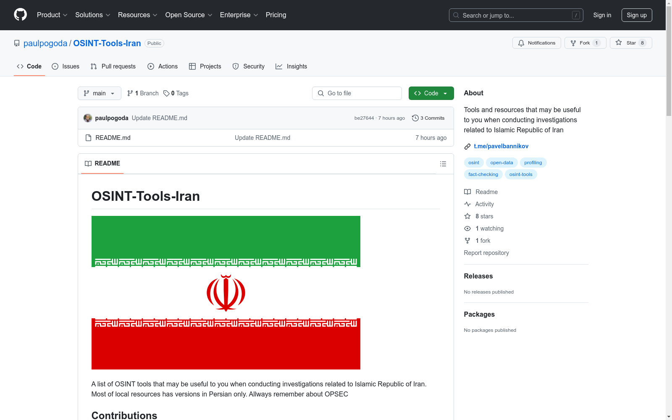The height and width of the screenshot is (420, 672).
Task: Click the Report repository link
Action: (486, 253)
